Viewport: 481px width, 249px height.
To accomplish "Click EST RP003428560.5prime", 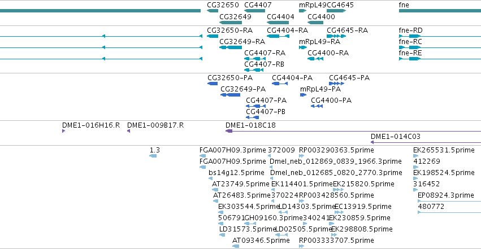I will (x=336, y=195).
